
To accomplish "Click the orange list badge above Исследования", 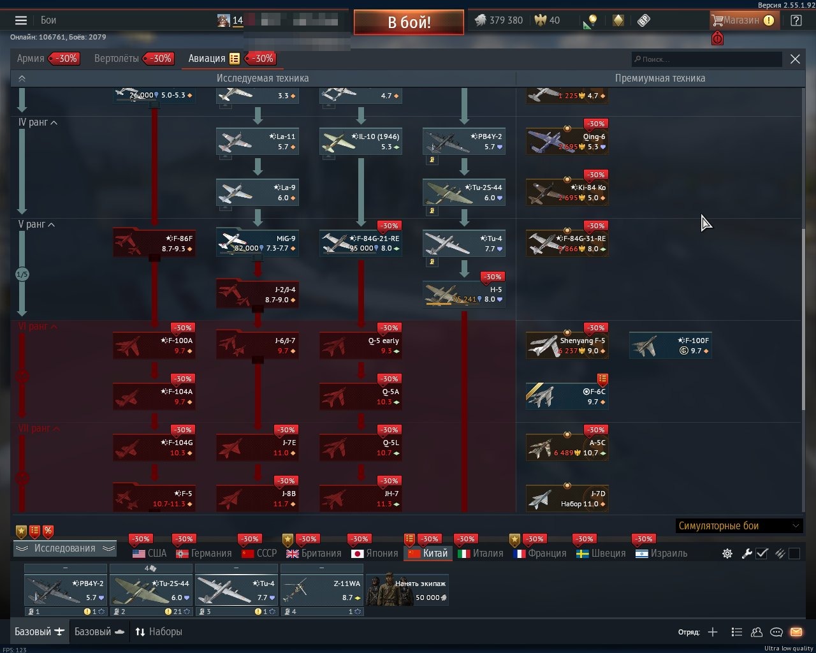I will point(34,531).
